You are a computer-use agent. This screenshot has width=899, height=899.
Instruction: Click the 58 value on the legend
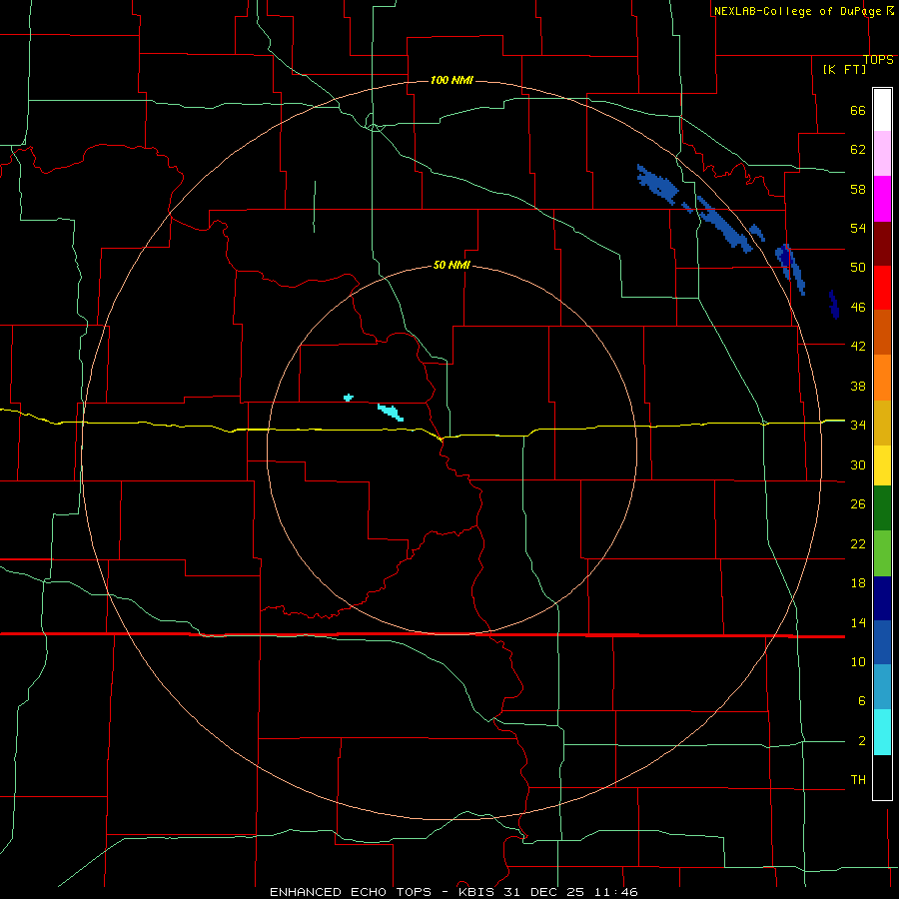[858, 189]
